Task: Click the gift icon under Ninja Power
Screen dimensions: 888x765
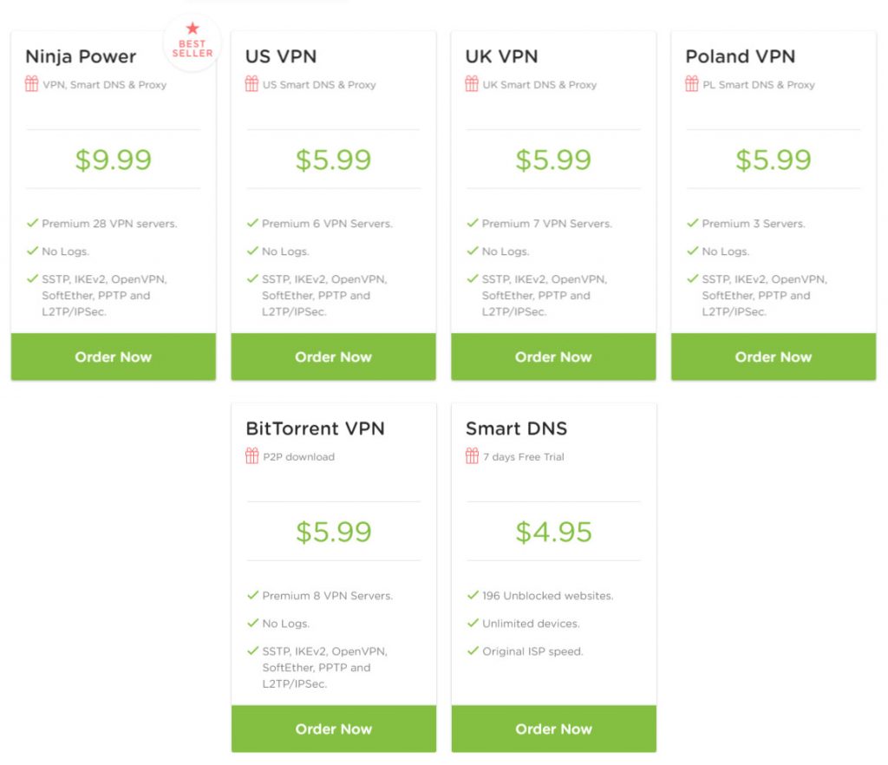Action: [32, 84]
